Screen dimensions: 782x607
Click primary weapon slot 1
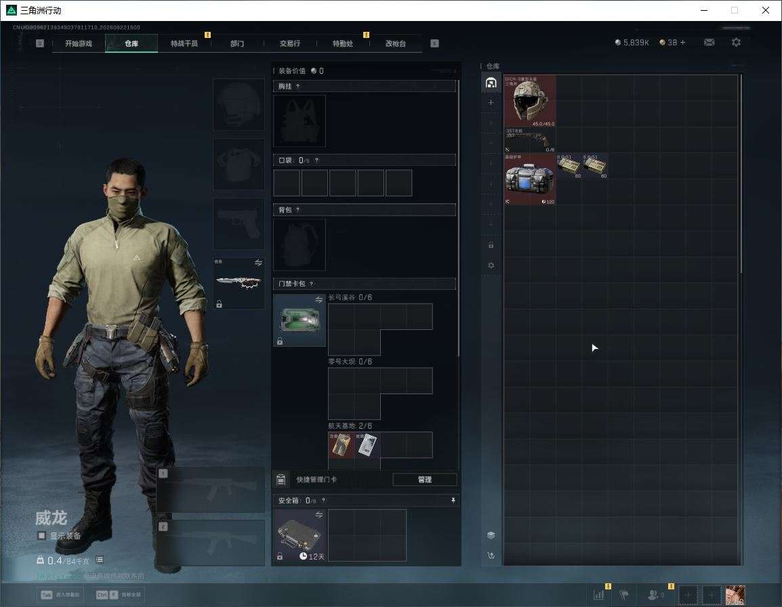click(211, 490)
